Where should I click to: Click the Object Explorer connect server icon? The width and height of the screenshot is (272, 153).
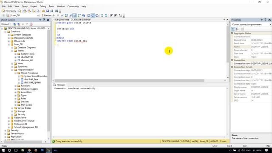[x=15, y=24]
